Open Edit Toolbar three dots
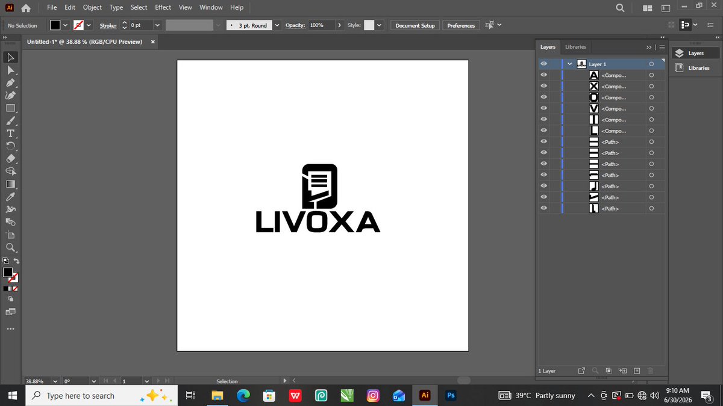723x406 pixels. 10,328
